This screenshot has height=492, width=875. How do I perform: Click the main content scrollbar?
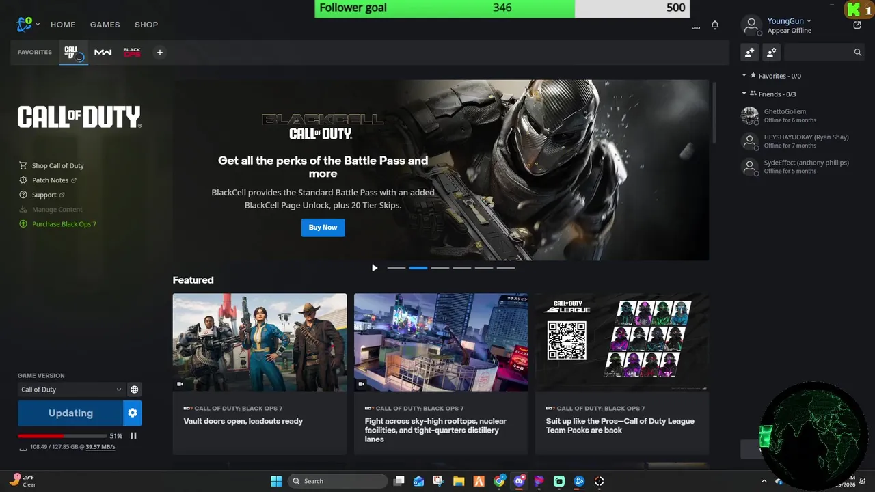tap(714, 113)
